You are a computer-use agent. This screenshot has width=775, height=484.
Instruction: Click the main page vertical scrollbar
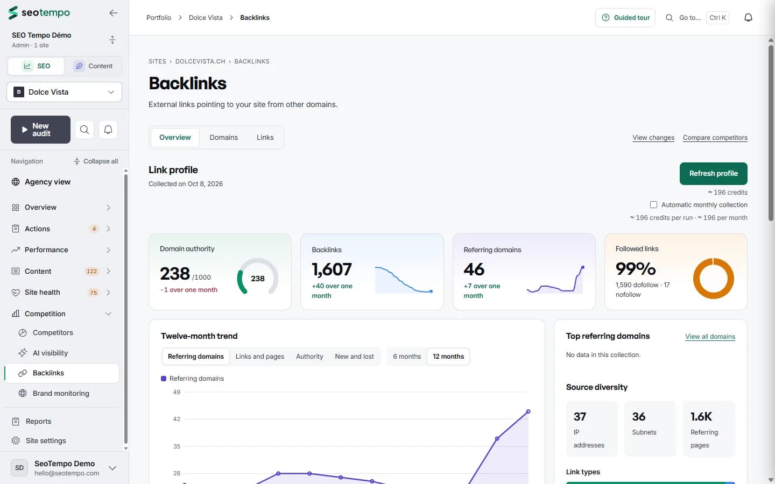click(771, 132)
